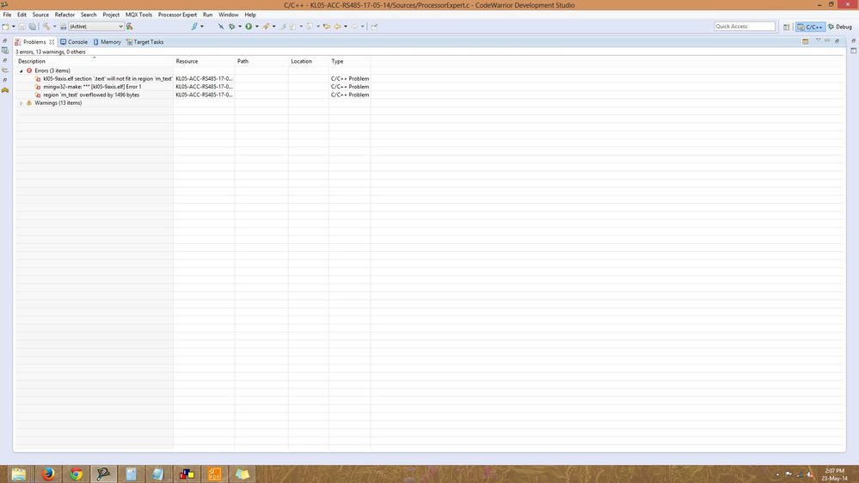The image size is (859, 483).
Task: Open the Project menu
Action: coord(111,15)
